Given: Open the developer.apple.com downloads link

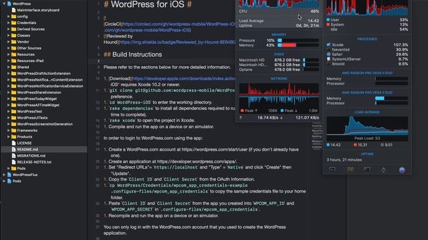Looking at the screenshot, I should coord(183,79).
